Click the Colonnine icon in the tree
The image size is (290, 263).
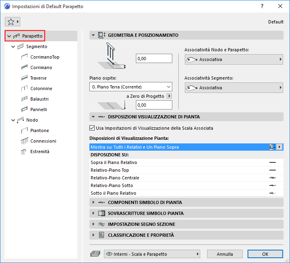pos(23,88)
